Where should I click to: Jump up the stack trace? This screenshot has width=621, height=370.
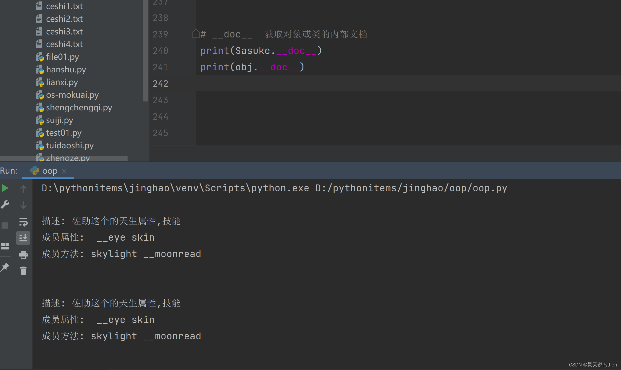pos(23,189)
